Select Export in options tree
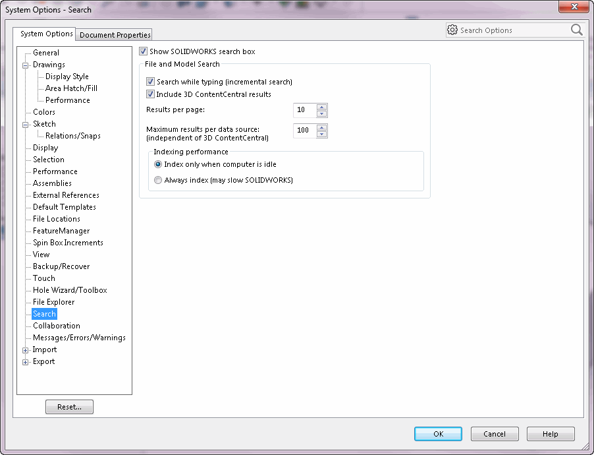This screenshot has height=455, width=594. [43, 361]
